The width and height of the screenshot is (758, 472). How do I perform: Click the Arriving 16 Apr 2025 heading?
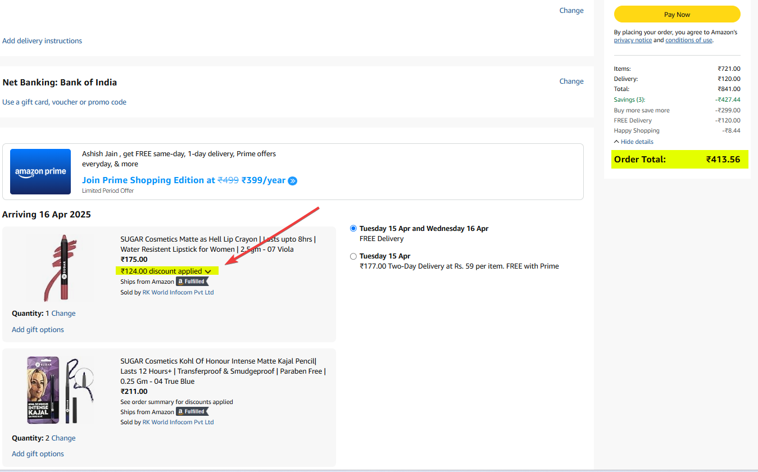[x=47, y=215]
